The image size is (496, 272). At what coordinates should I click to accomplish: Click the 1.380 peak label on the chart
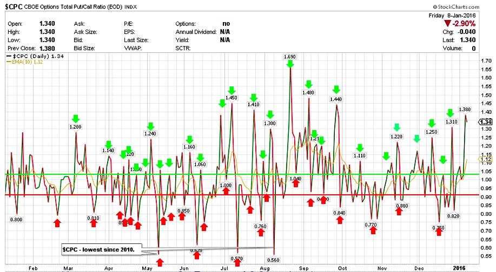pyautogui.click(x=465, y=110)
